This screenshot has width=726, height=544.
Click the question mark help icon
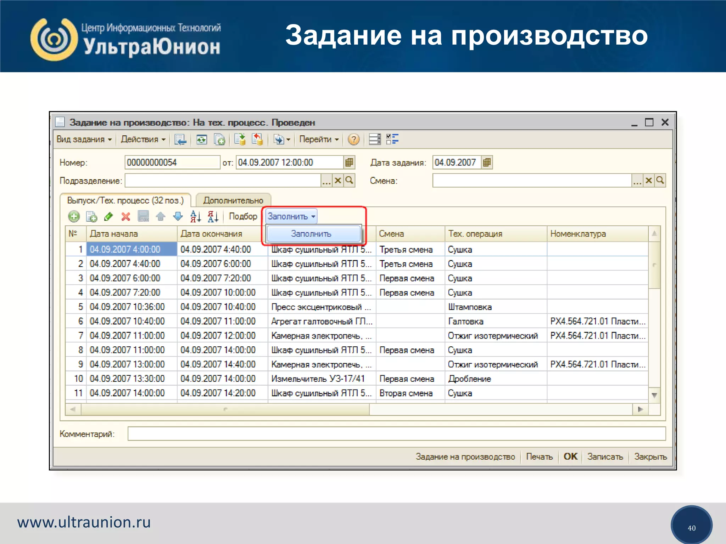tap(353, 140)
